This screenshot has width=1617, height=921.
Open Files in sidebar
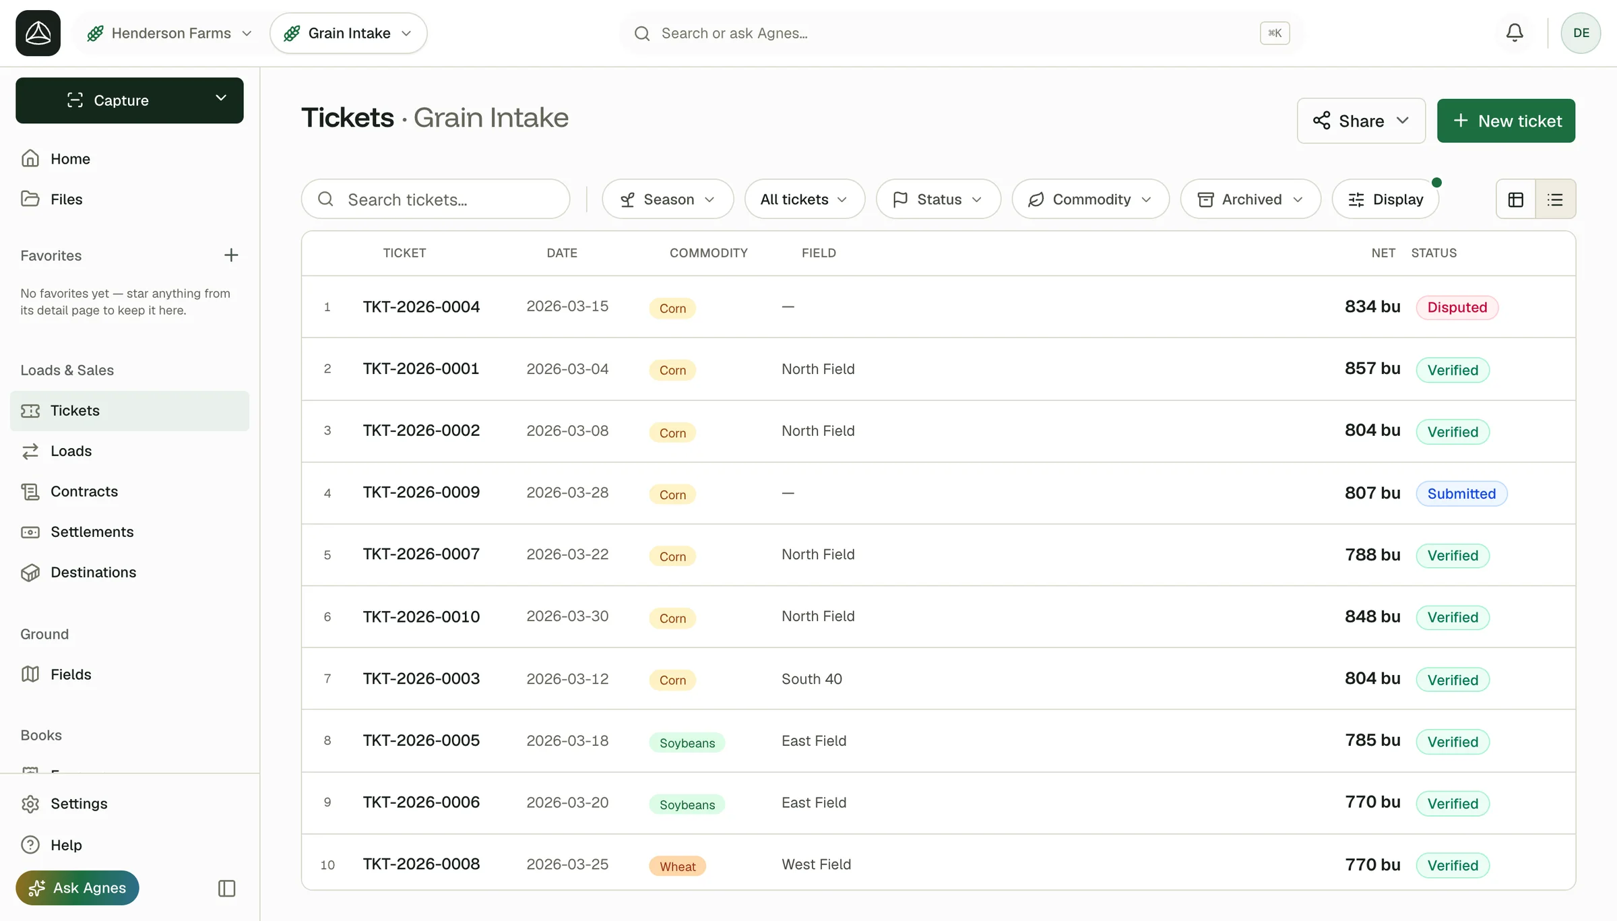click(129, 199)
